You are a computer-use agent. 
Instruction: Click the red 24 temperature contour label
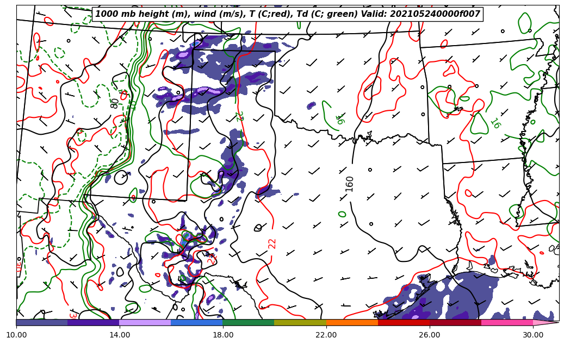coord(212,259)
